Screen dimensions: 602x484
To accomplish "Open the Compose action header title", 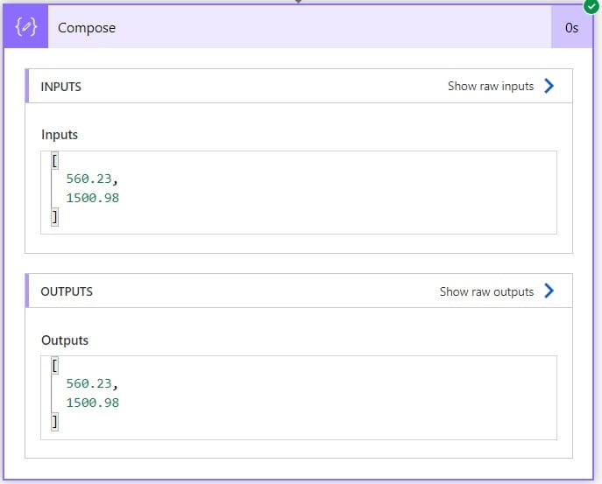I will click(x=87, y=28).
